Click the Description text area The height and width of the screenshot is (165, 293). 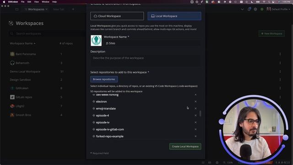[x=146, y=60]
